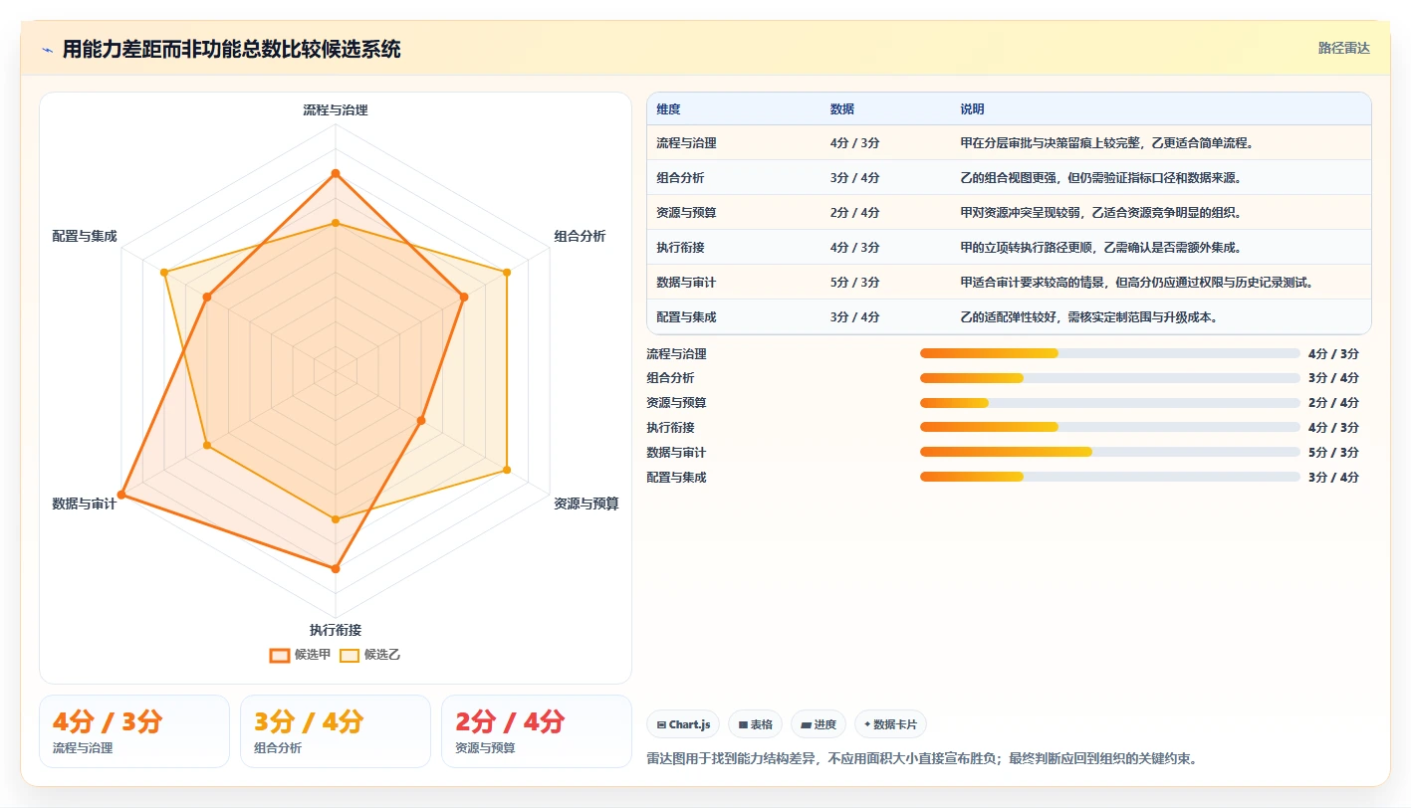The width and height of the screenshot is (1411, 808).
Task: Click the note starting 甲在分层审批与决策留痕
Action: (x=1105, y=142)
